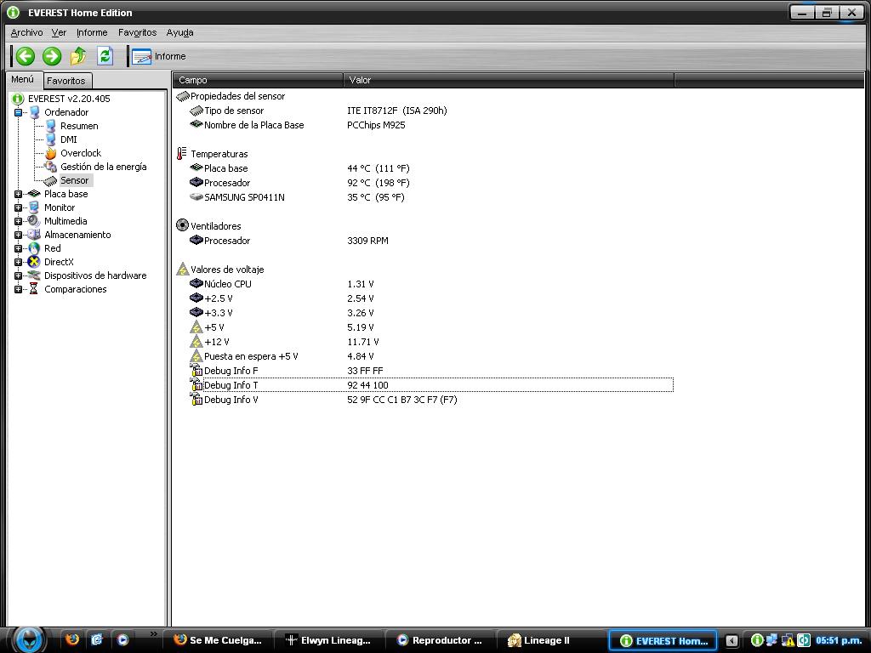Image resolution: width=871 pixels, height=653 pixels.
Task: Click the Dispositivos de hardware icon
Action: pyautogui.click(x=34, y=275)
